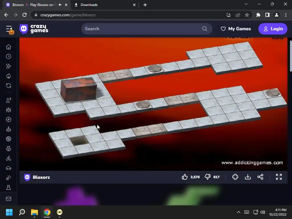Open Bike games category icon
Viewport: 292px width, 219px height.
tap(8, 159)
